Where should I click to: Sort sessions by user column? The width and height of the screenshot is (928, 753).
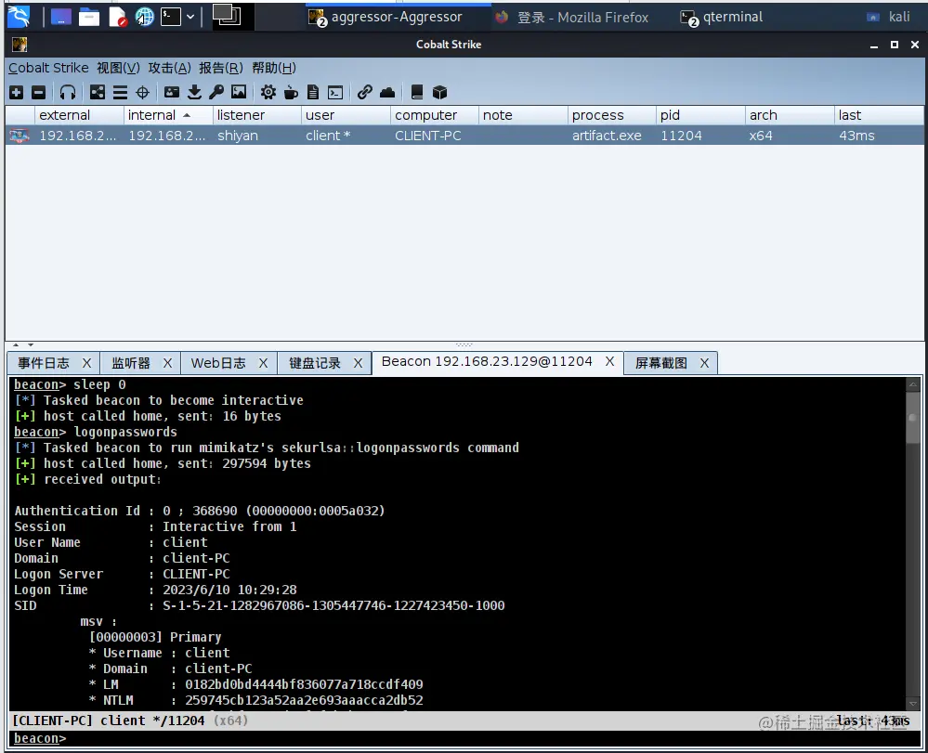346,115
